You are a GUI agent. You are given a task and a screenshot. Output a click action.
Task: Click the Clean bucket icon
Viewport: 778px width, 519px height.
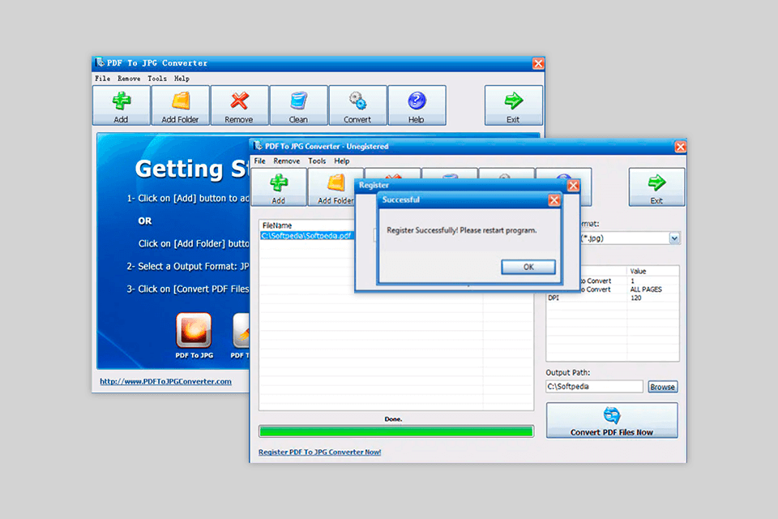298,101
